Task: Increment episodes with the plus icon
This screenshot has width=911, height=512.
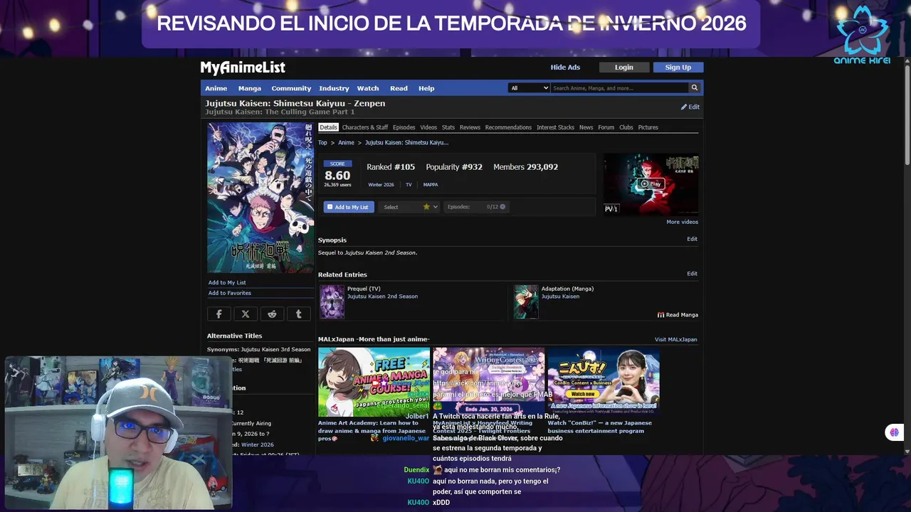Action: [x=502, y=207]
